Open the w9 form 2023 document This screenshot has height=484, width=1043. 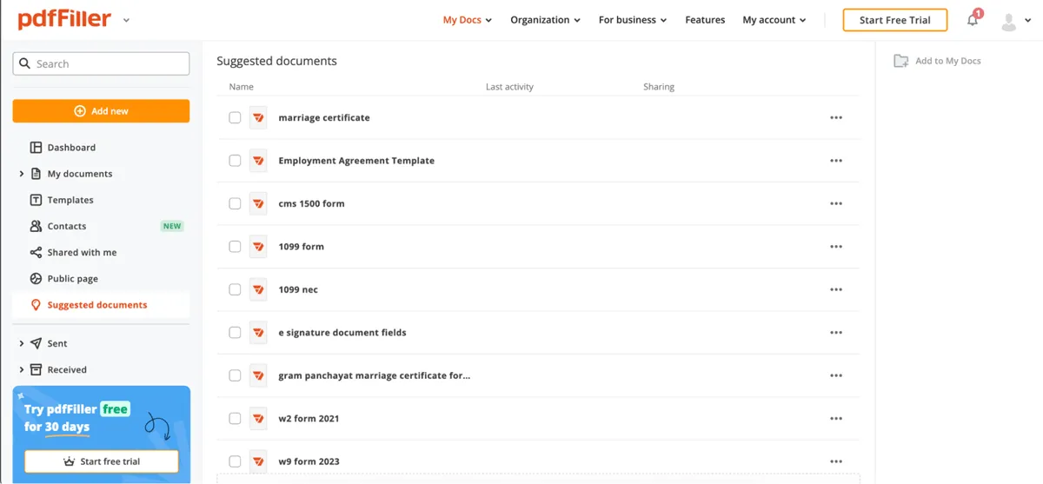click(309, 461)
